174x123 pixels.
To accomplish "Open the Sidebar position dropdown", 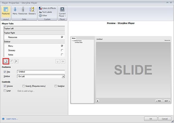I will pyautogui.click(x=41, y=76).
